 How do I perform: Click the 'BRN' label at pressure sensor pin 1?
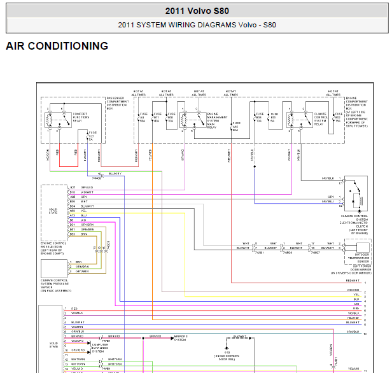tap(78, 262)
